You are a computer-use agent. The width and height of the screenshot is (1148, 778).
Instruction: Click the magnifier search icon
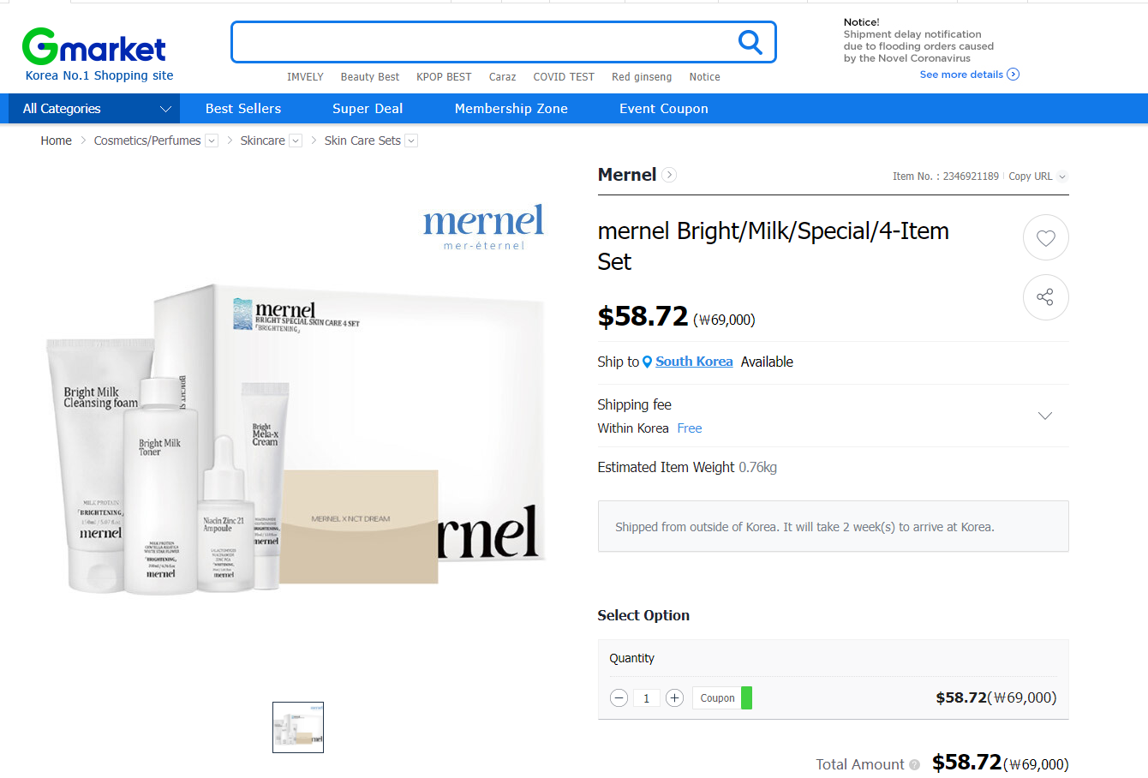click(750, 42)
